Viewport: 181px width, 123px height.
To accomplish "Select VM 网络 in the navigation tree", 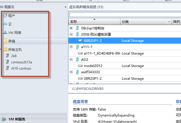I will pyautogui.click(x=15, y=33).
